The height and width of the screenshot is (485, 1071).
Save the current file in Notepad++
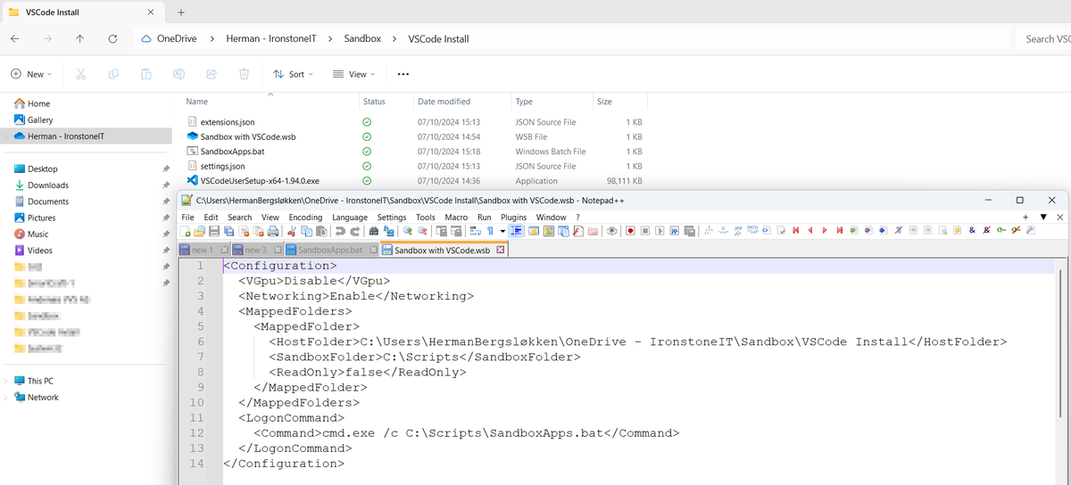coord(214,231)
